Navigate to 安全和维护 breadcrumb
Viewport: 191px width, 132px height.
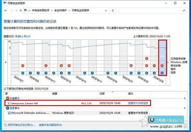(x=60, y=10)
